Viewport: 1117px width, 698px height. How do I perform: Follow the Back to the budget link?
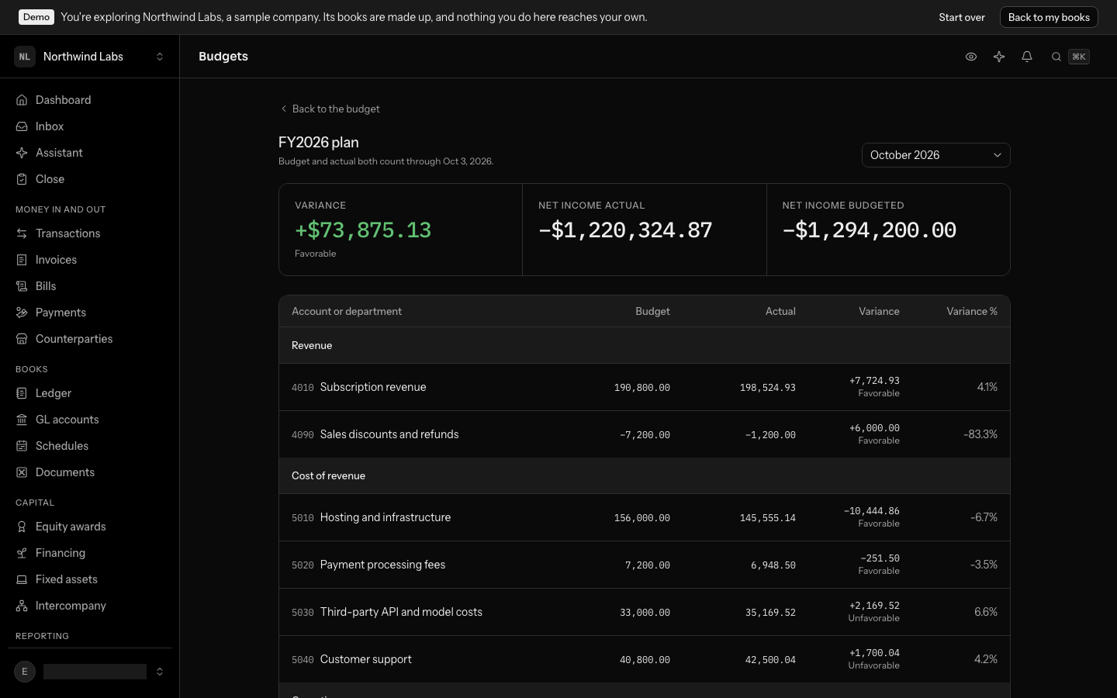[330, 109]
